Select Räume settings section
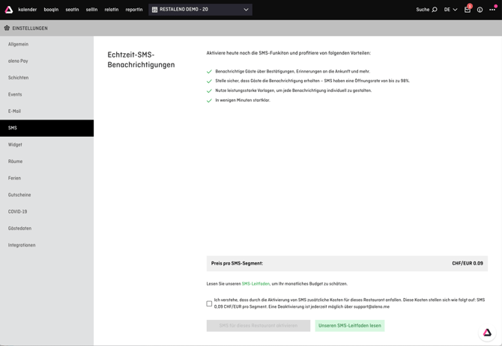This screenshot has height=346, width=502. point(46,161)
